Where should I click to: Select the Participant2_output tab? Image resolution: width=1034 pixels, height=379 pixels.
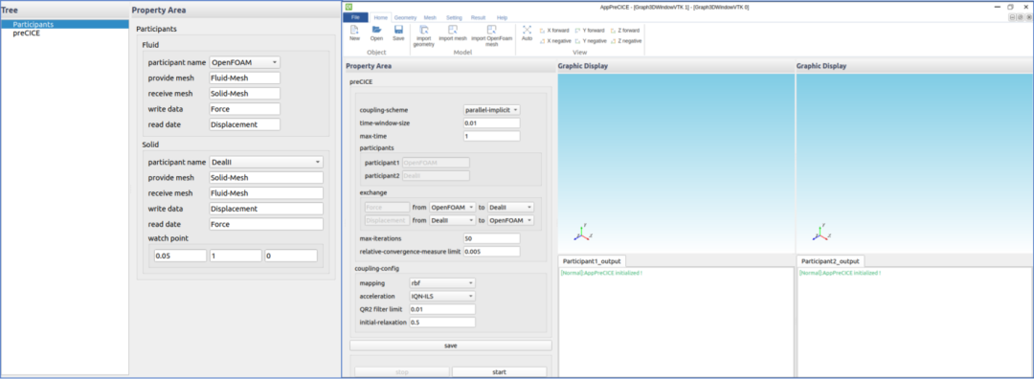829,261
